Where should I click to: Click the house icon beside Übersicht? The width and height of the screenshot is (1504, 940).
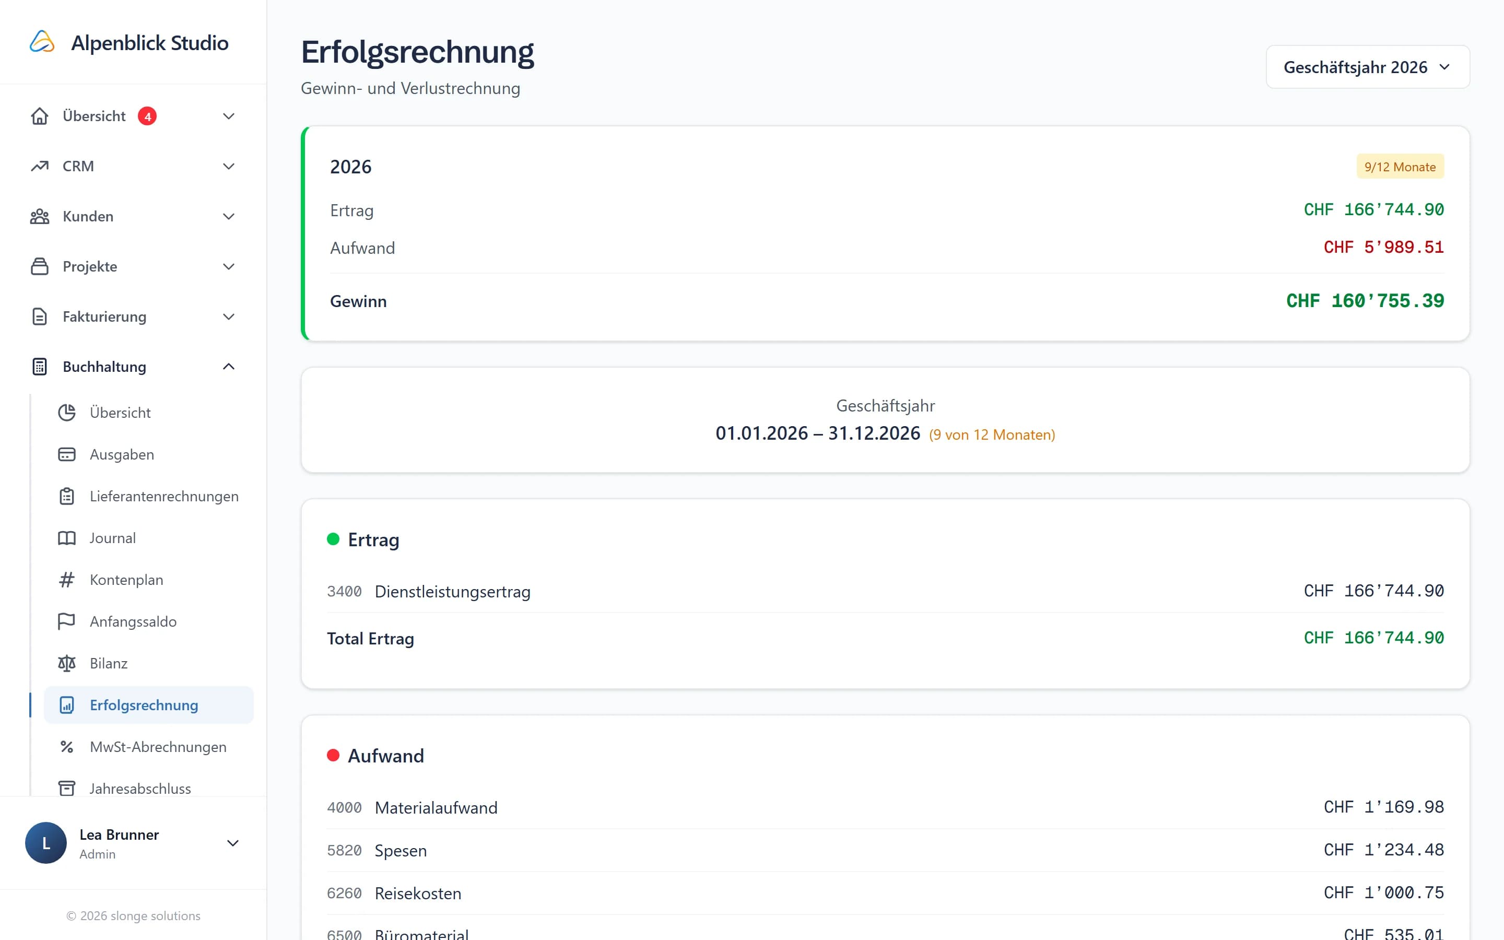click(x=40, y=116)
